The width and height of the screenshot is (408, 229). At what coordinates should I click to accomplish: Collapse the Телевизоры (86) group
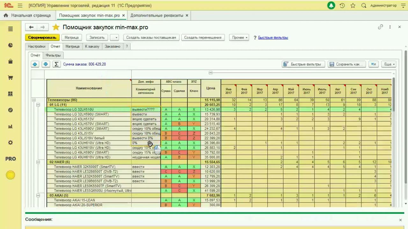coord(33,100)
